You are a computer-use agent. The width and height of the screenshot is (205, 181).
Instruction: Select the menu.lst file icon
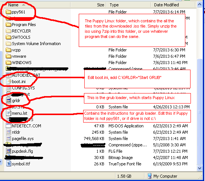[9, 113]
